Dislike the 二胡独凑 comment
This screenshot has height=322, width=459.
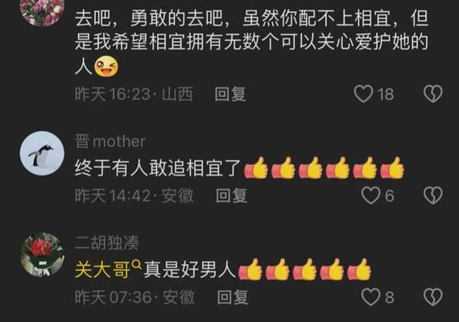point(433,297)
